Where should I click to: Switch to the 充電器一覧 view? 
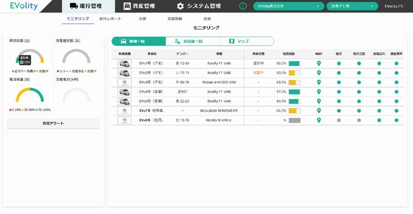tap(193, 41)
